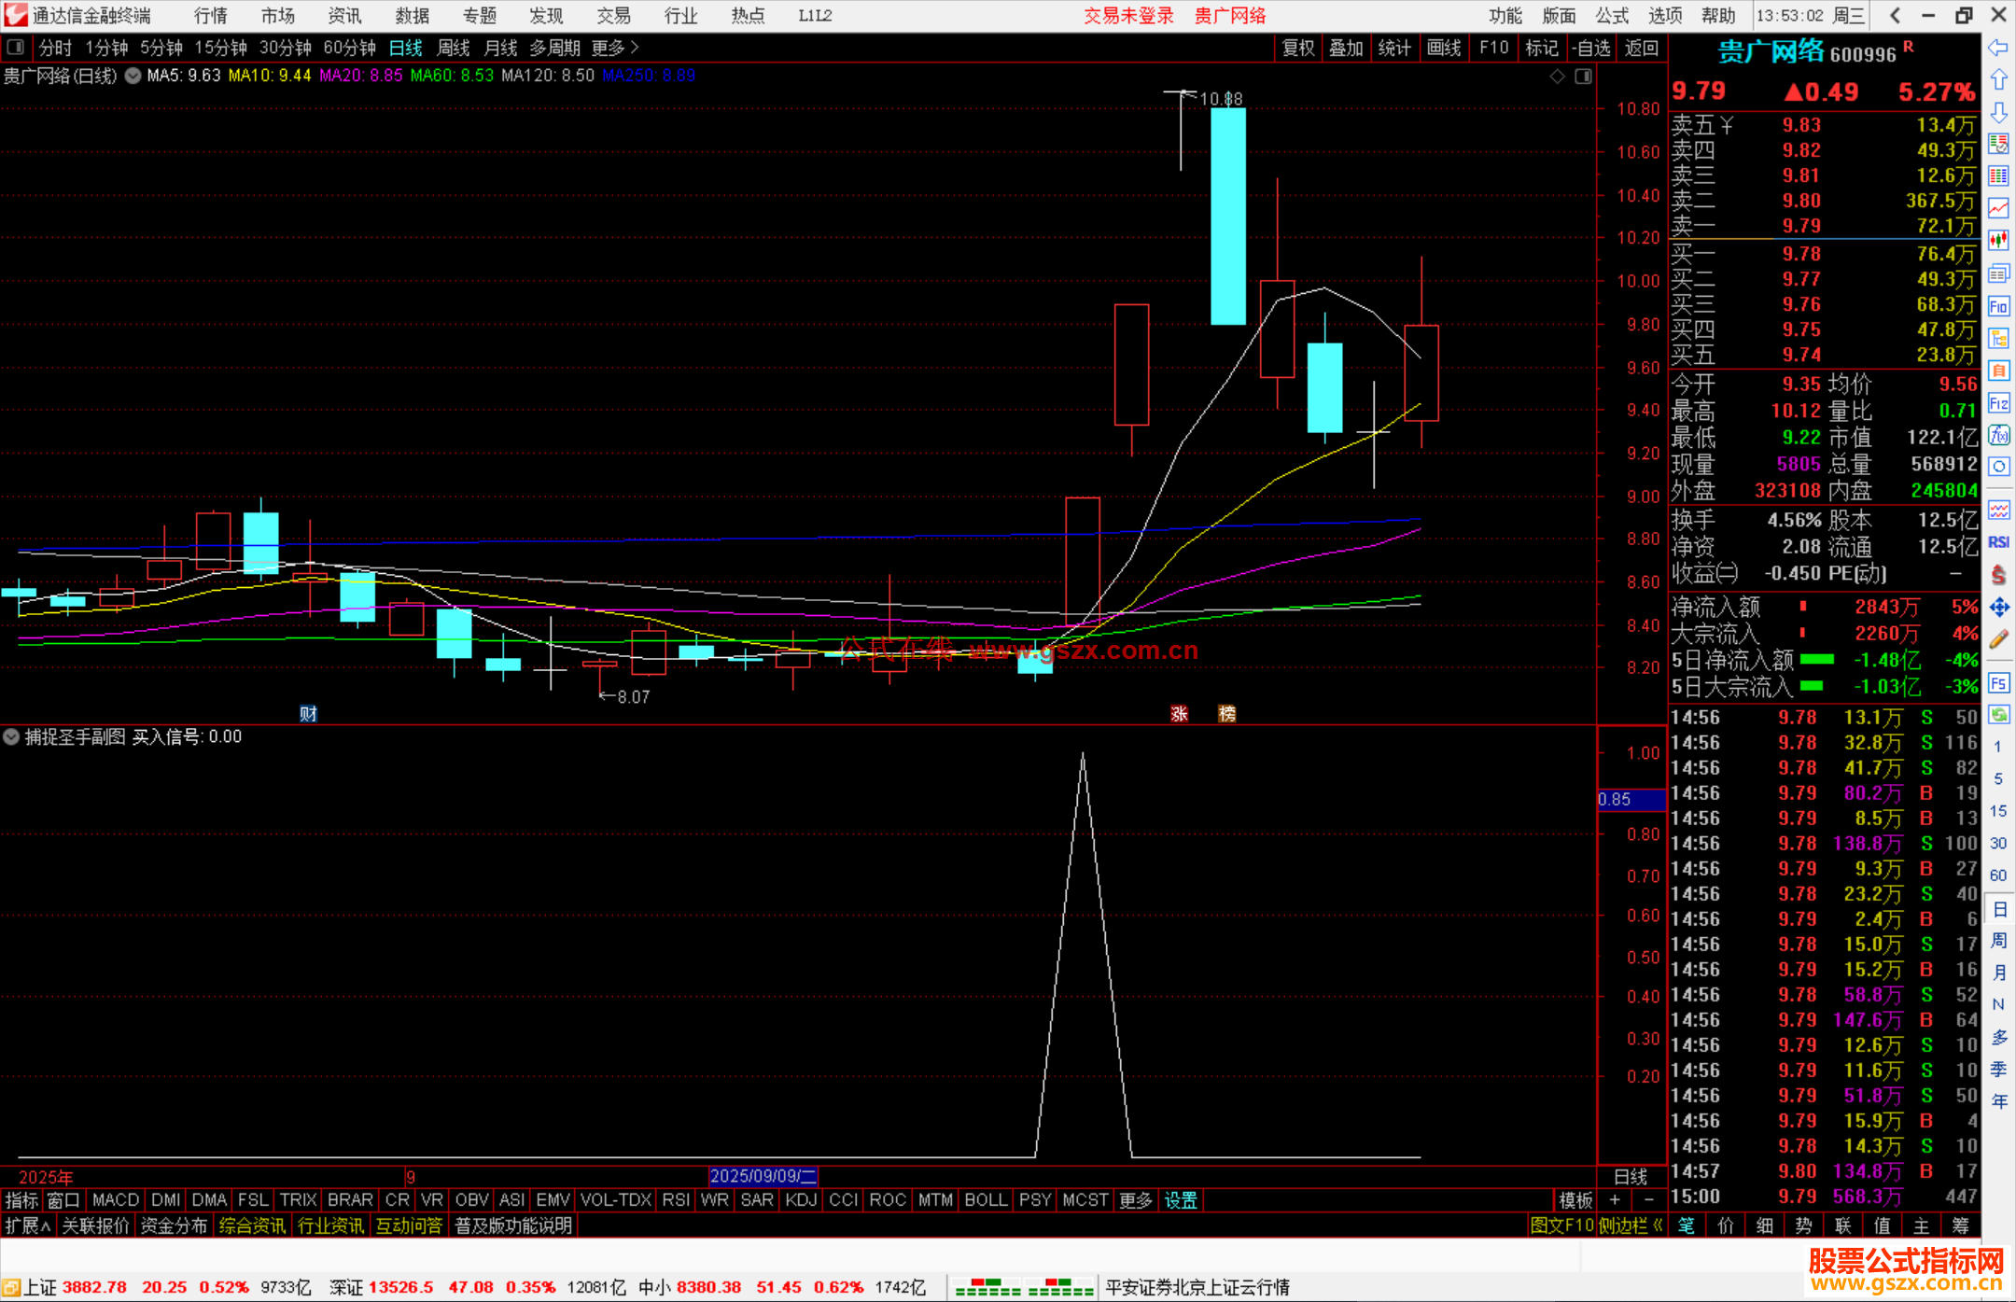Viewport: 2016px width, 1302px height.
Task: Click the line trend chart sidebar icon
Action: pos(1998,207)
